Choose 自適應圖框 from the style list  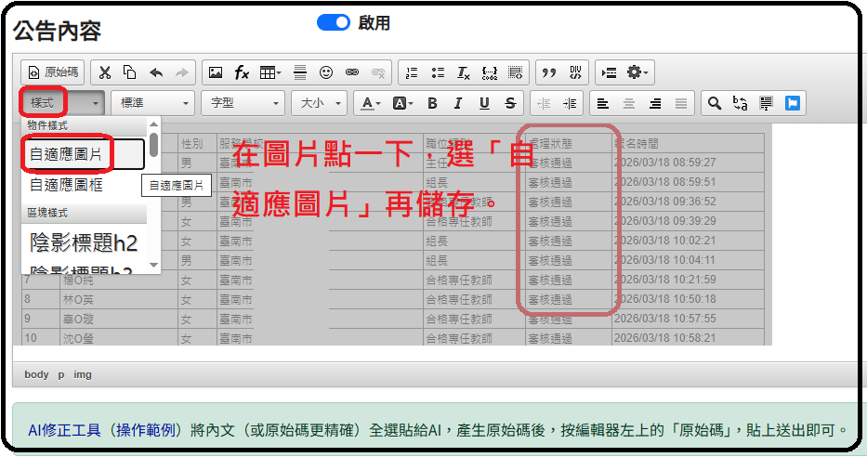point(67,186)
